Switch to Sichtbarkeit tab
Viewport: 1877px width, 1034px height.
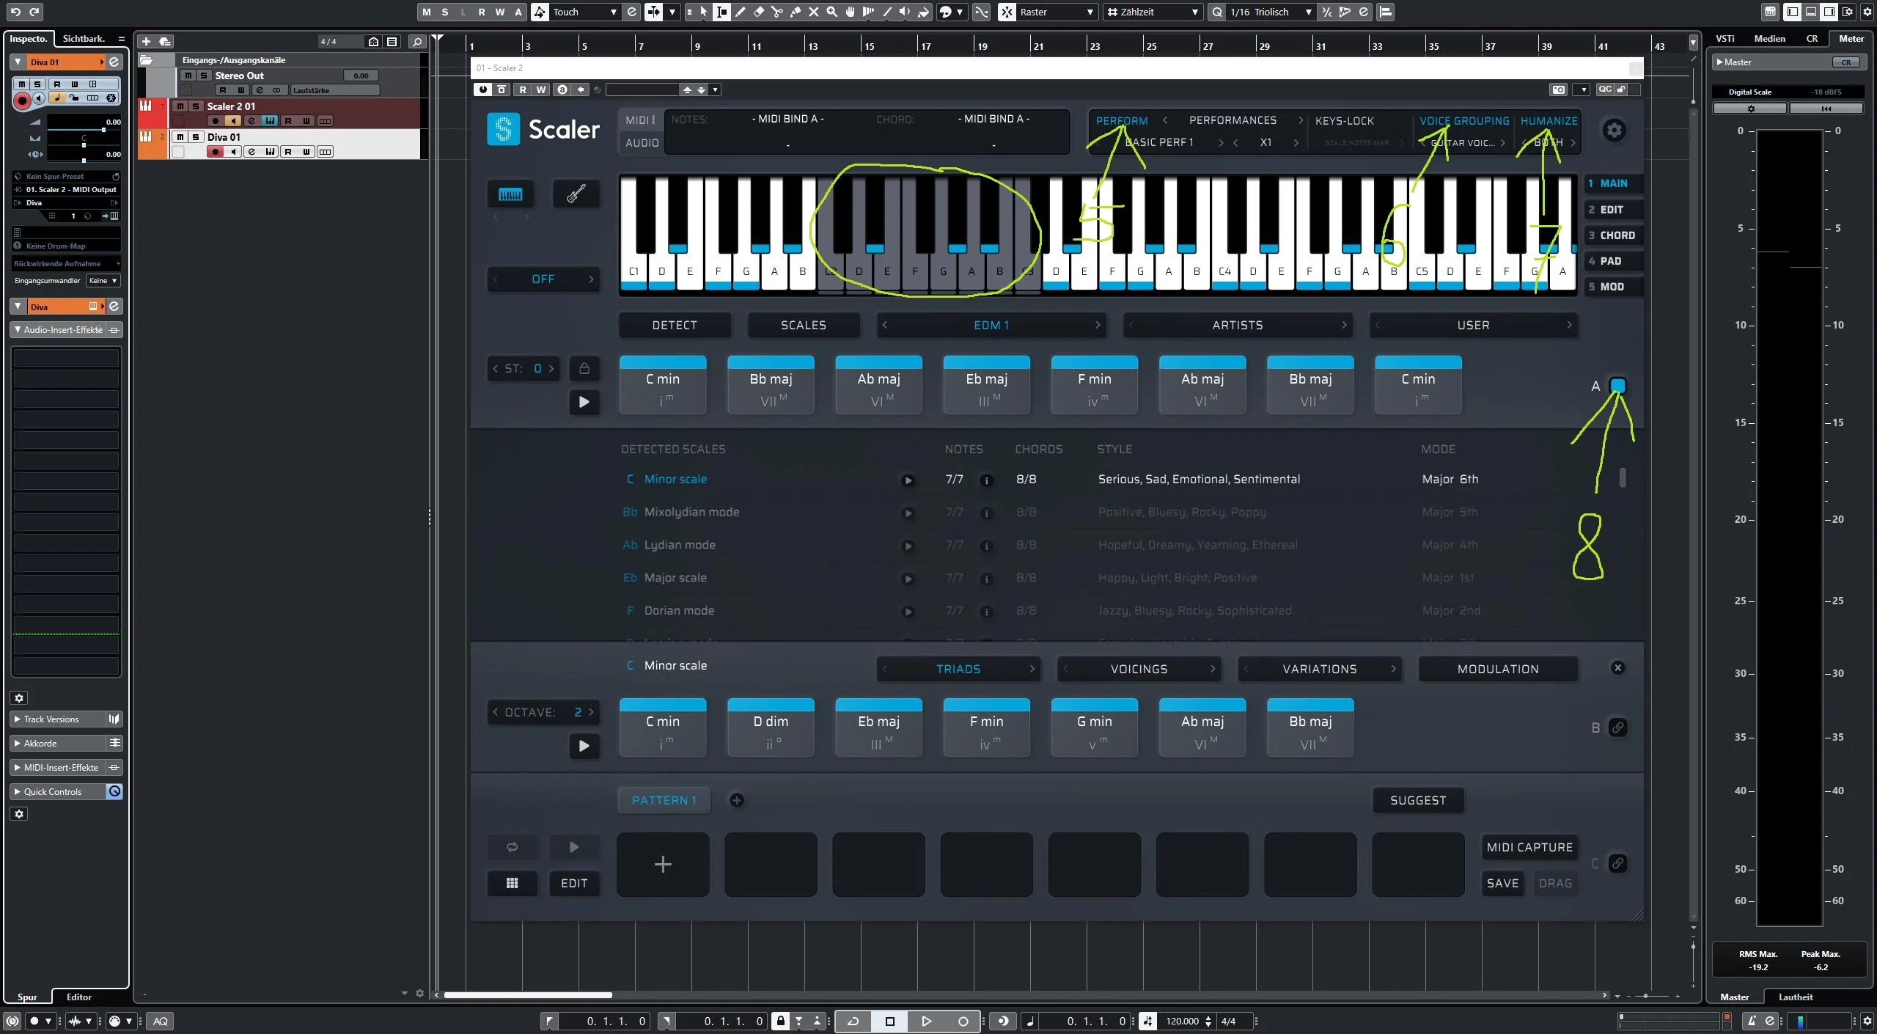pos(84,39)
